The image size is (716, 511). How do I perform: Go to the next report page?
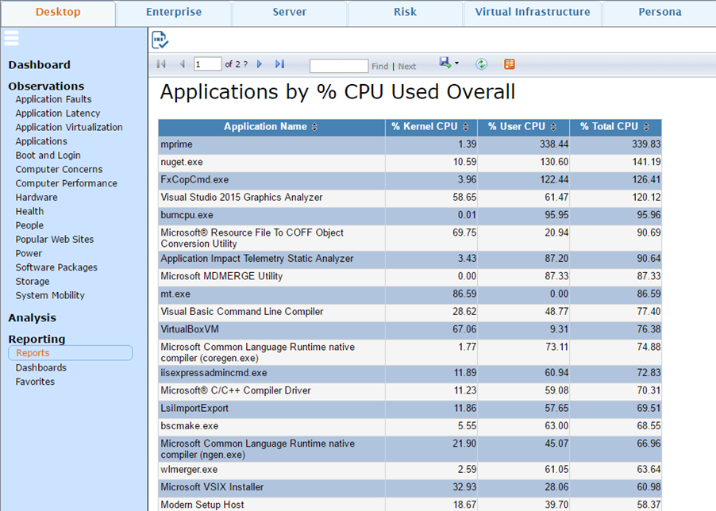260,64
